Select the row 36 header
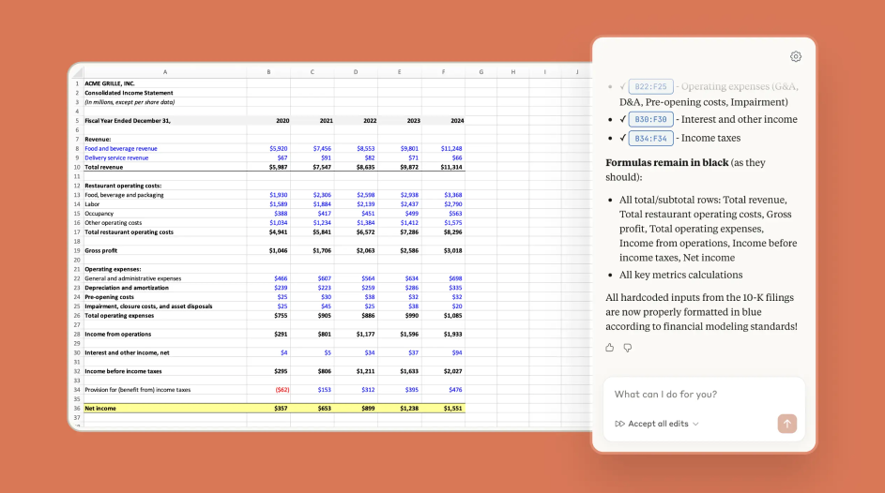This screenshot has height=493, width=885. coord(76,409)
